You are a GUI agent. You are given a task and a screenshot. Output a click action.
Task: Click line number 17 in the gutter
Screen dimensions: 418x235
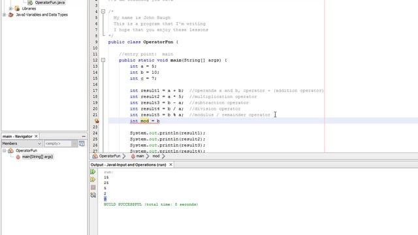(95, 91)
